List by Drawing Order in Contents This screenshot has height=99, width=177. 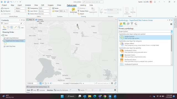click(4, 27)
